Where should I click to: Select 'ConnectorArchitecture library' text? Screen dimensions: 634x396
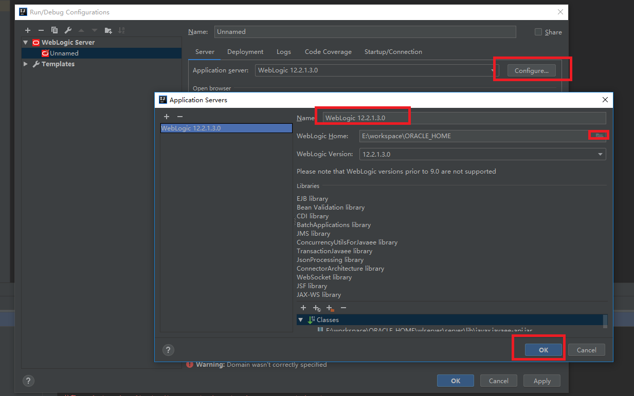340,269
